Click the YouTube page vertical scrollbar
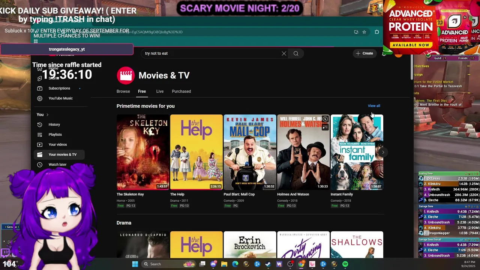 pos(411,67)
